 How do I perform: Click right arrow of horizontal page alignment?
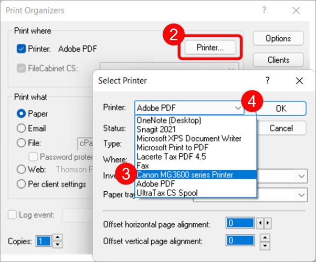click(x=268, y=224)
